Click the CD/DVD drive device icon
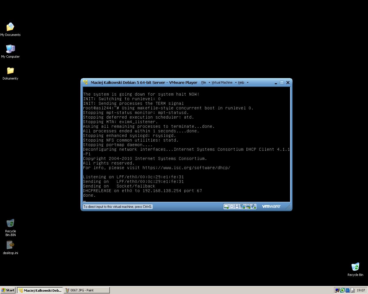This screenshot has width=368, height=294. (232, 206)
